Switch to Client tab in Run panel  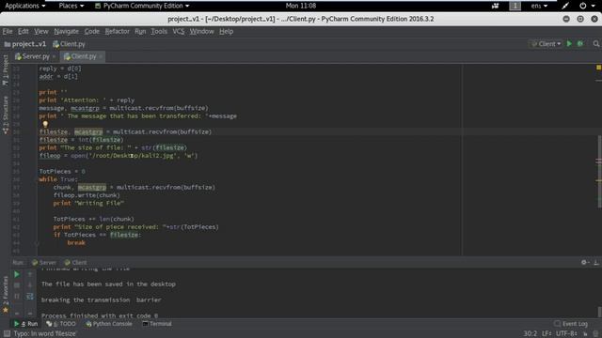75,263
